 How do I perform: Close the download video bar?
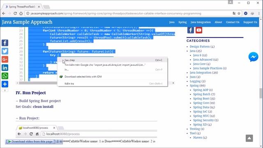point(61,141)
